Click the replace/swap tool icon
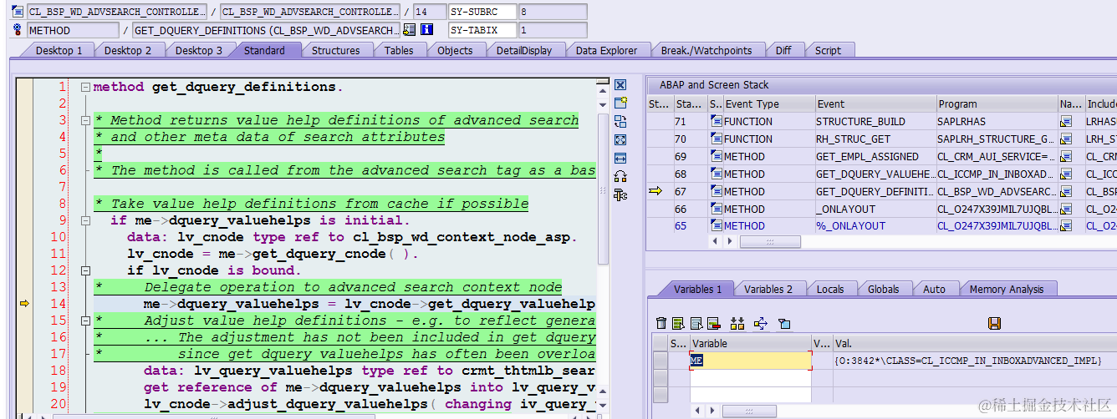1117x419 pixels. point(620,122)
